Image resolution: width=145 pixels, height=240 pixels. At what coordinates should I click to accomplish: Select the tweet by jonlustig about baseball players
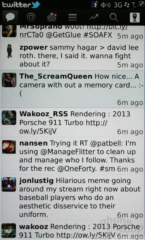(x=72, y=198)
